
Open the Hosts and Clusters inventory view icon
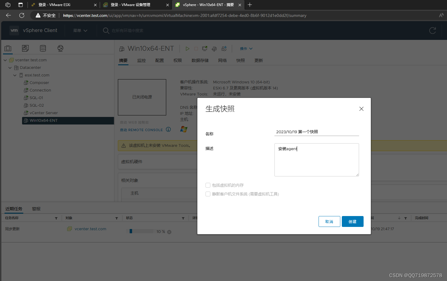point(8,48)
